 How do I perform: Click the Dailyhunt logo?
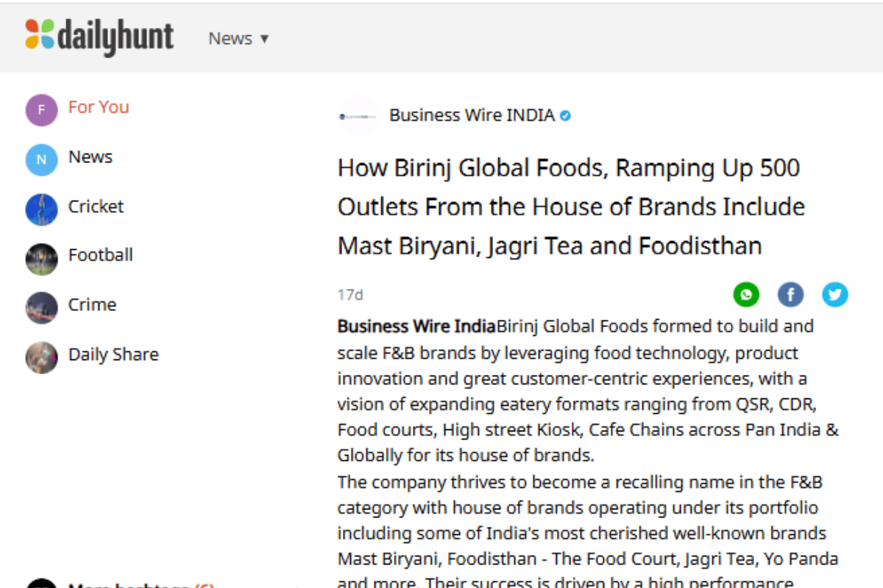(99, 37)
